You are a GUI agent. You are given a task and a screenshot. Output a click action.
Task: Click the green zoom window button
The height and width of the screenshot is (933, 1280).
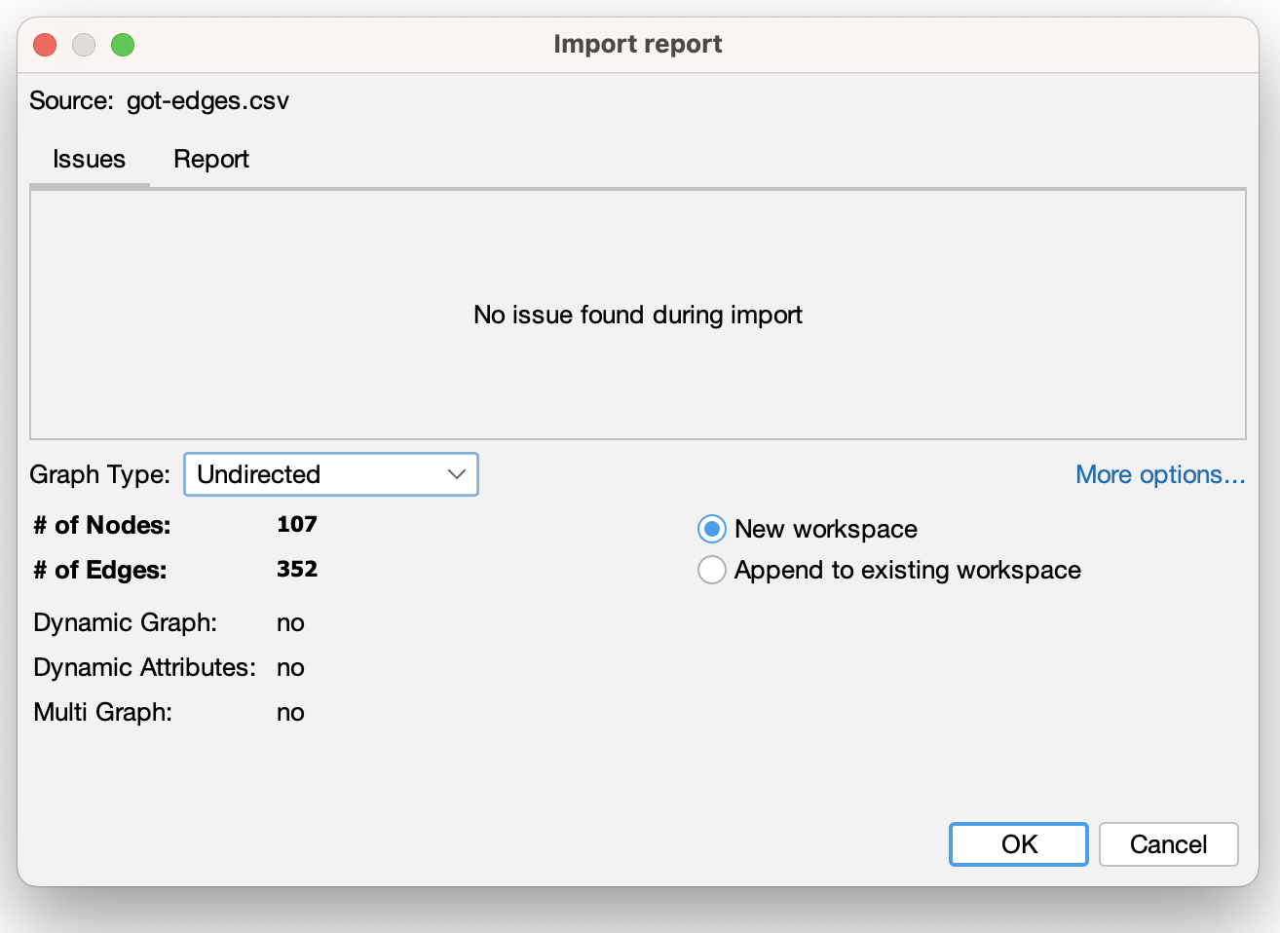click(x=123, y=45)
